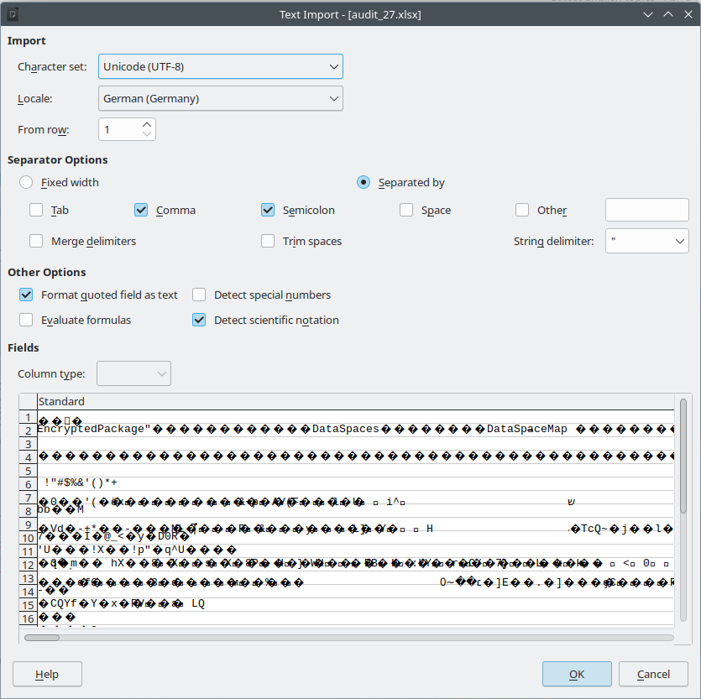
Task: Enable the Trim spaces checkbox
Action: pyautogui.click(x=268, y=242)
